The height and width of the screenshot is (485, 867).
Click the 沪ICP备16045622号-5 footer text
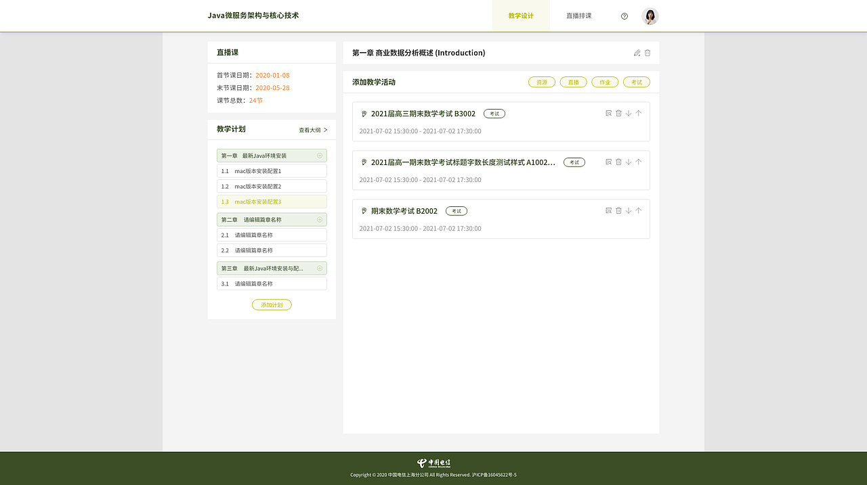(494, 475)
